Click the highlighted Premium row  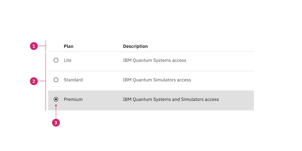(151, 100)
